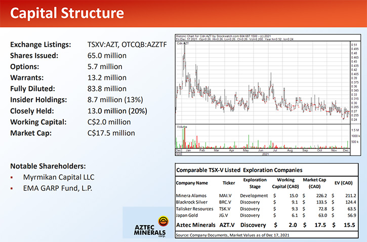
Task: Click the '72.8' market cap cell
Action: [x=323, y=209]
